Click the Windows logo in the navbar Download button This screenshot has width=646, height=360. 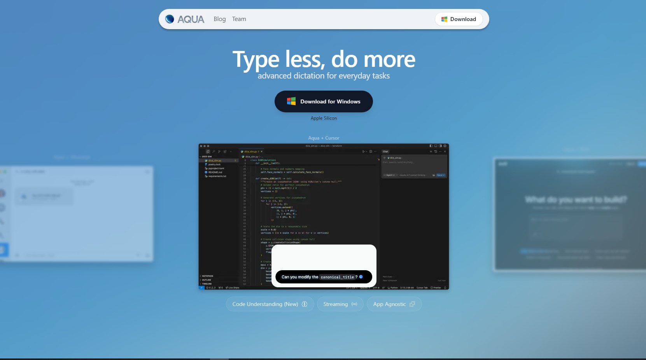[x=444, y=19]
